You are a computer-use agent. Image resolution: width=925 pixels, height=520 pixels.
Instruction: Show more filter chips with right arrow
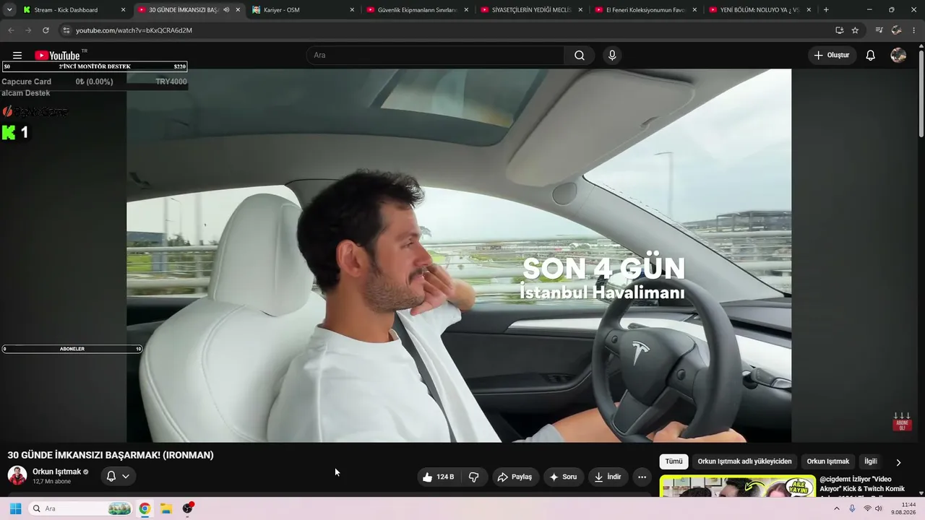[898, 462]
